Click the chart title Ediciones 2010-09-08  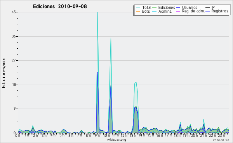(x=60, y=6)
